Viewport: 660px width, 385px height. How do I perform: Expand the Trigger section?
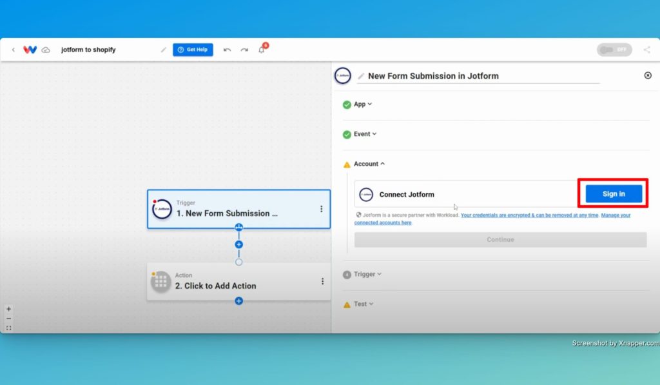[x=367, y=274]
